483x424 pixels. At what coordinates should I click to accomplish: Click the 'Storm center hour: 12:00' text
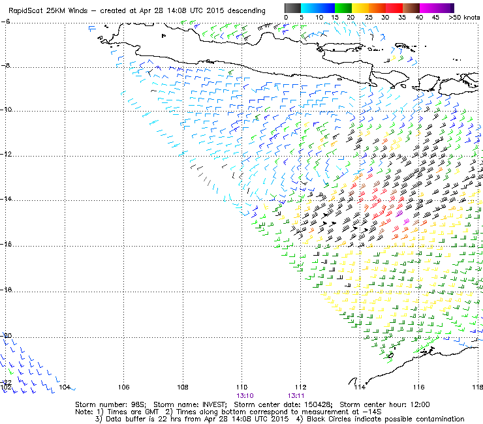(x=384, y=404)
